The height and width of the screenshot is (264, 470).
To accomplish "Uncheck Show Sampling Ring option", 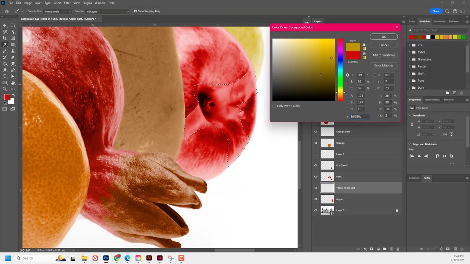I will tap(135, 11).
